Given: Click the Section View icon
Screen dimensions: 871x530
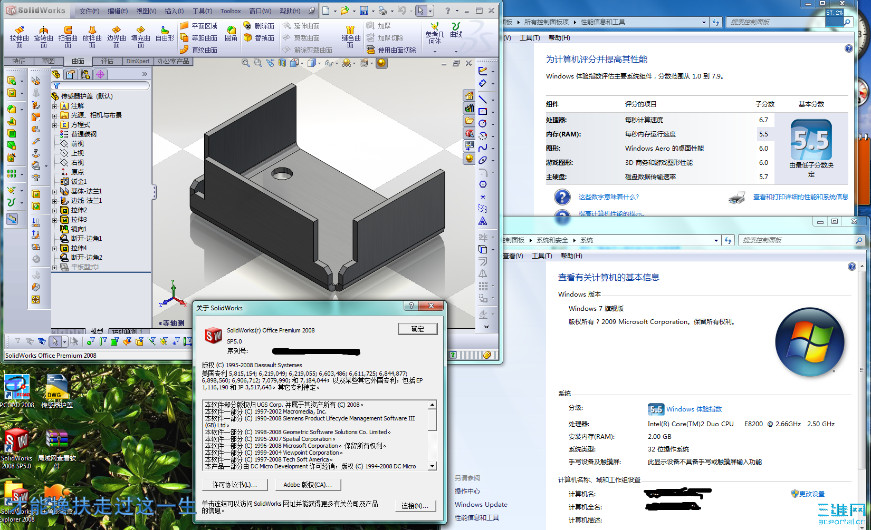Looking at the screenshot, I should click(x=282, y=63).
